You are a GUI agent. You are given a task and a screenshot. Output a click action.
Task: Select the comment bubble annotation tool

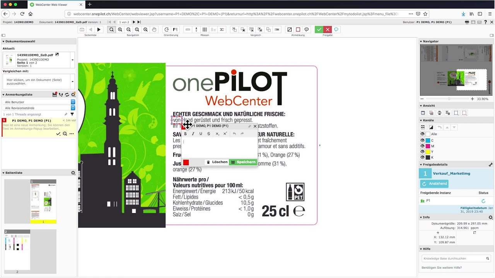pos(307,29)
